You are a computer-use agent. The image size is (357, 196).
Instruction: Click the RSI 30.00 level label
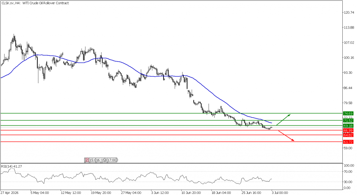click(349, 182)
